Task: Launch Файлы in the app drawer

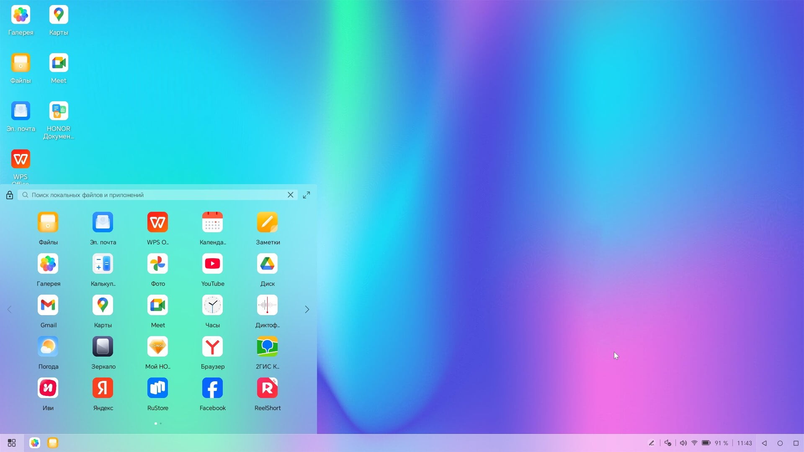Action: point(48,228)
